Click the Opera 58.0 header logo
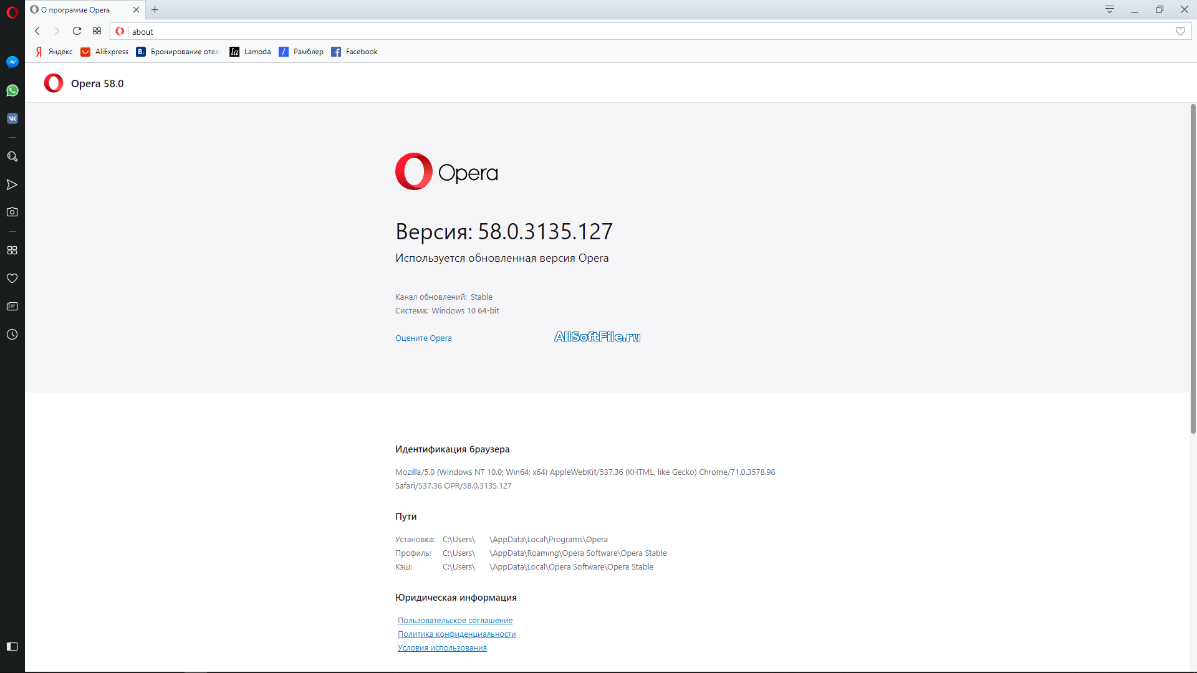This screenshot has height=673, width=1197. 54,83
